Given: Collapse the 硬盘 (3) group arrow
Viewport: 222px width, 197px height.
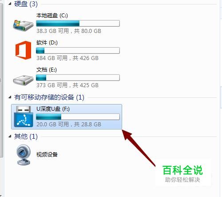Looking at the screenshot, I should click(x=10, y=4).
